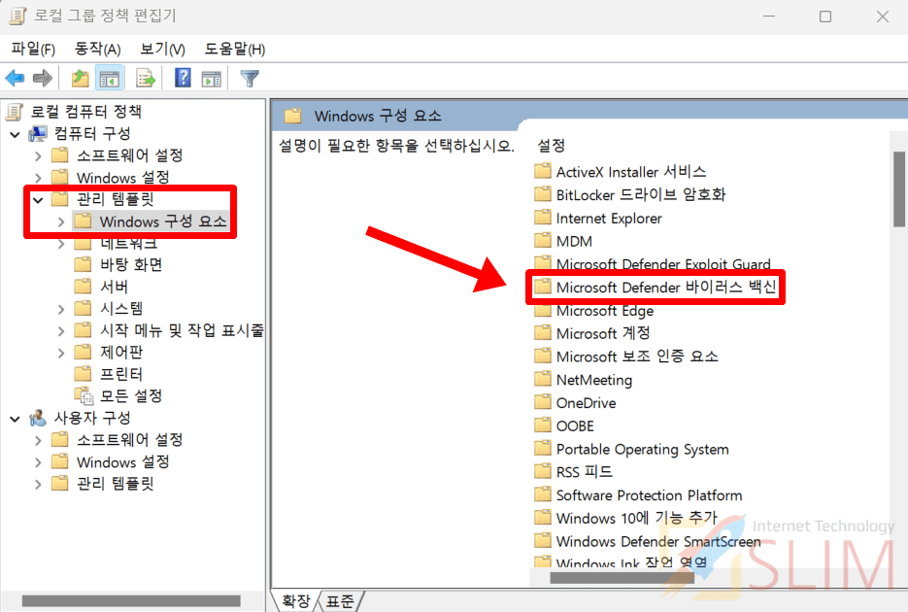Select the MDM folder
The image size is (908, 612).
coord(574,242)
